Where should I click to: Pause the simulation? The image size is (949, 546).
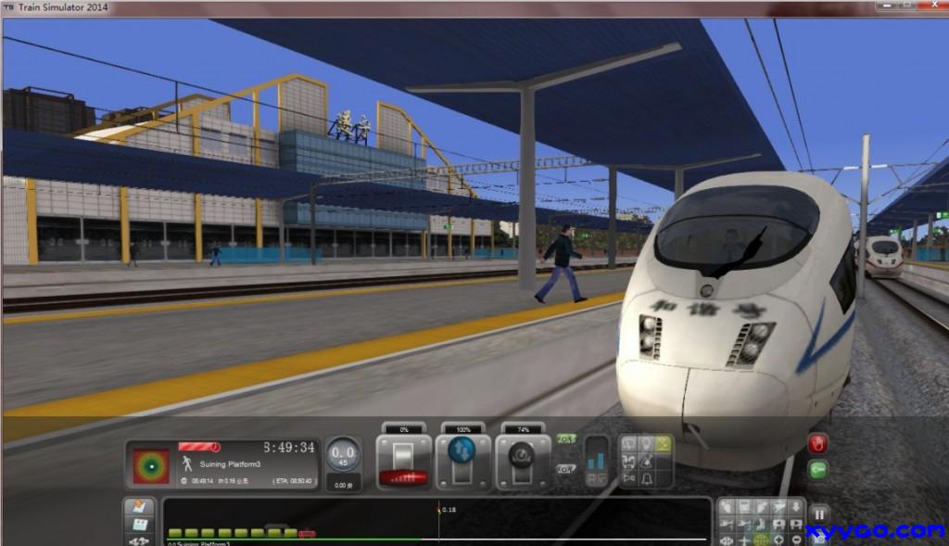[819, 514]
